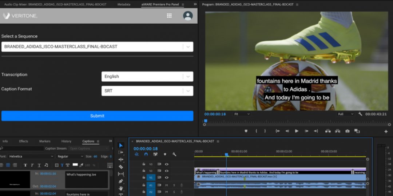Viewport: 393px width, 196px height.
Task: Select the Pen tool
Action: [x=121, y=181]
